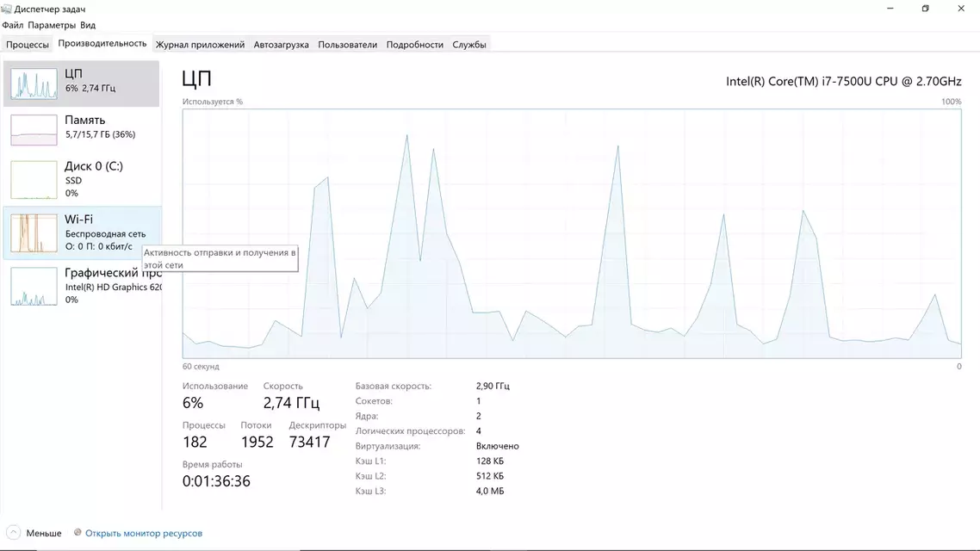
Task: Click the Используется % graph label
Action: (213, 102)
